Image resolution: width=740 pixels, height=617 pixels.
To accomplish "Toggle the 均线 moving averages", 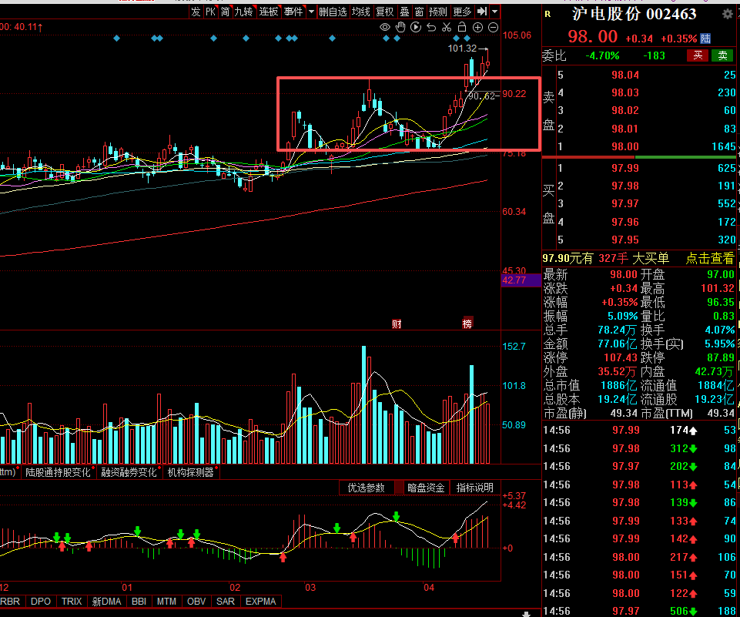I will pos(361,12).
